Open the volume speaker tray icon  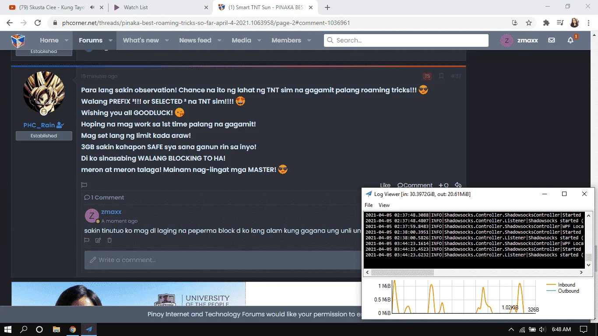543,329
